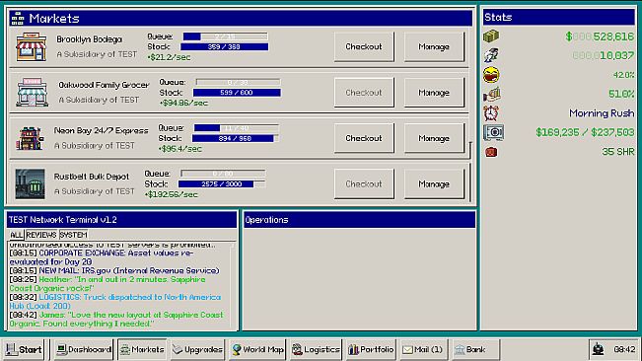Click the World Map globe icon
The height and width of the screenshot is (361, 642).
coord(237,349)
